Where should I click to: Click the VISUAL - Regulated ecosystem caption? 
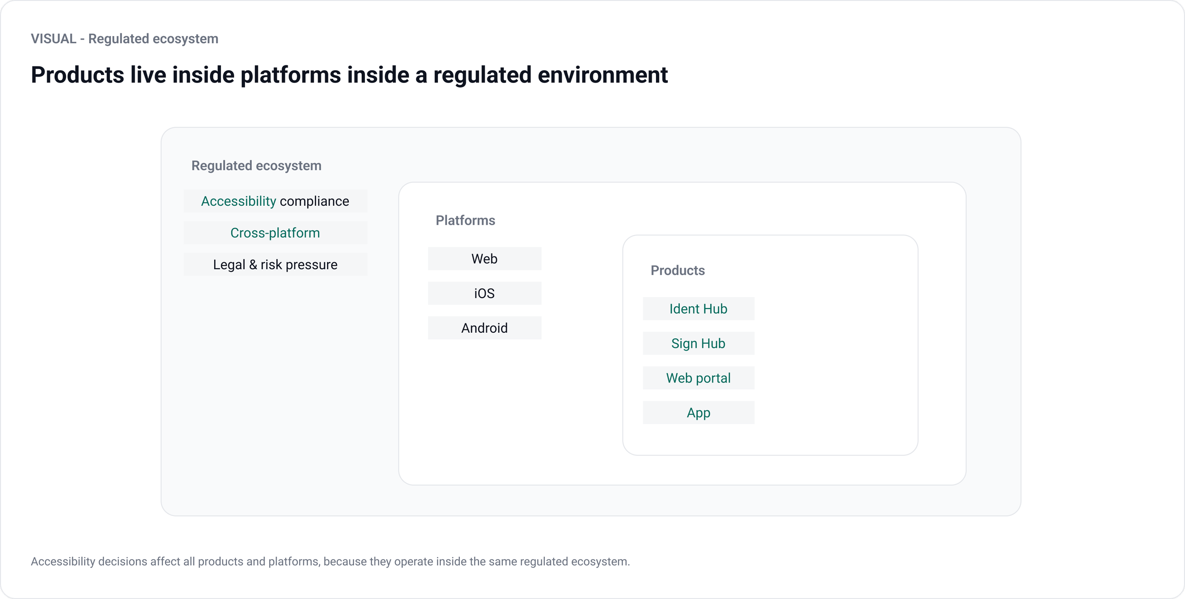124,39
